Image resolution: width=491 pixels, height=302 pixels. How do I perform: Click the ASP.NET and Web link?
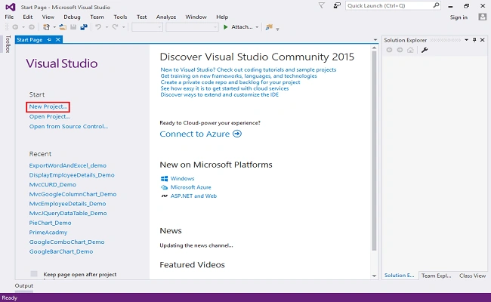pyautogui.click(x=193, y=196)
